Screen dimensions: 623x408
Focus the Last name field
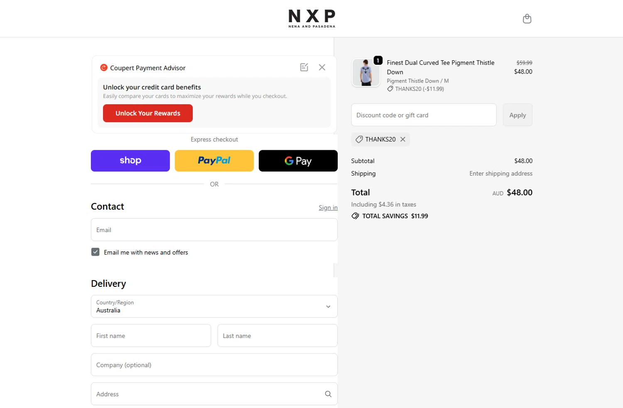pyautogui.click(x=277, y=335)
